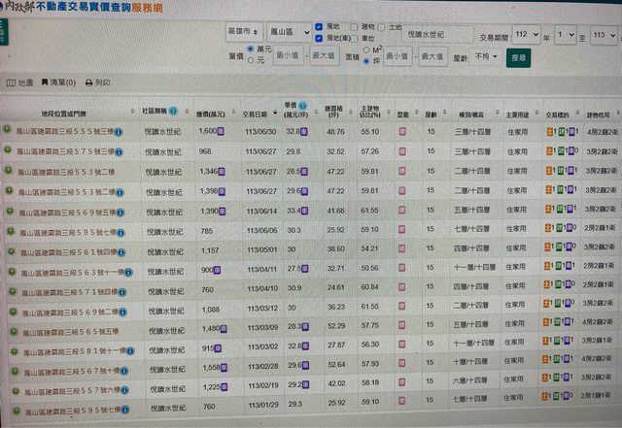This screenshot has height=428, width=622.
Task: Expand the first row's green plus icon
Action: pyautogui.click(x=9, y=130)
